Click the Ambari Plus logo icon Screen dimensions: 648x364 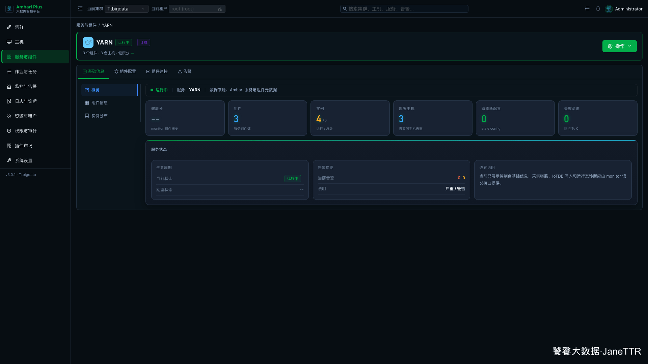tap(9, 9)
